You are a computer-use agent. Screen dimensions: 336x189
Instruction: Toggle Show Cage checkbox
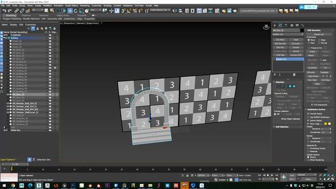pyautogui.click(x=308, y=124)
